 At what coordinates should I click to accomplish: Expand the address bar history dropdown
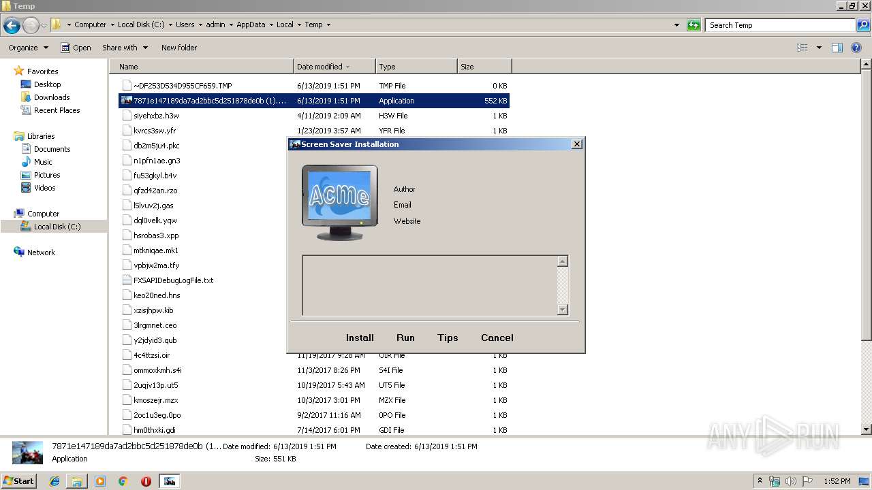676,25
